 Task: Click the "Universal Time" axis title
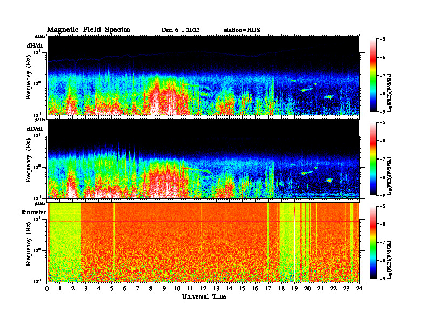204,296
